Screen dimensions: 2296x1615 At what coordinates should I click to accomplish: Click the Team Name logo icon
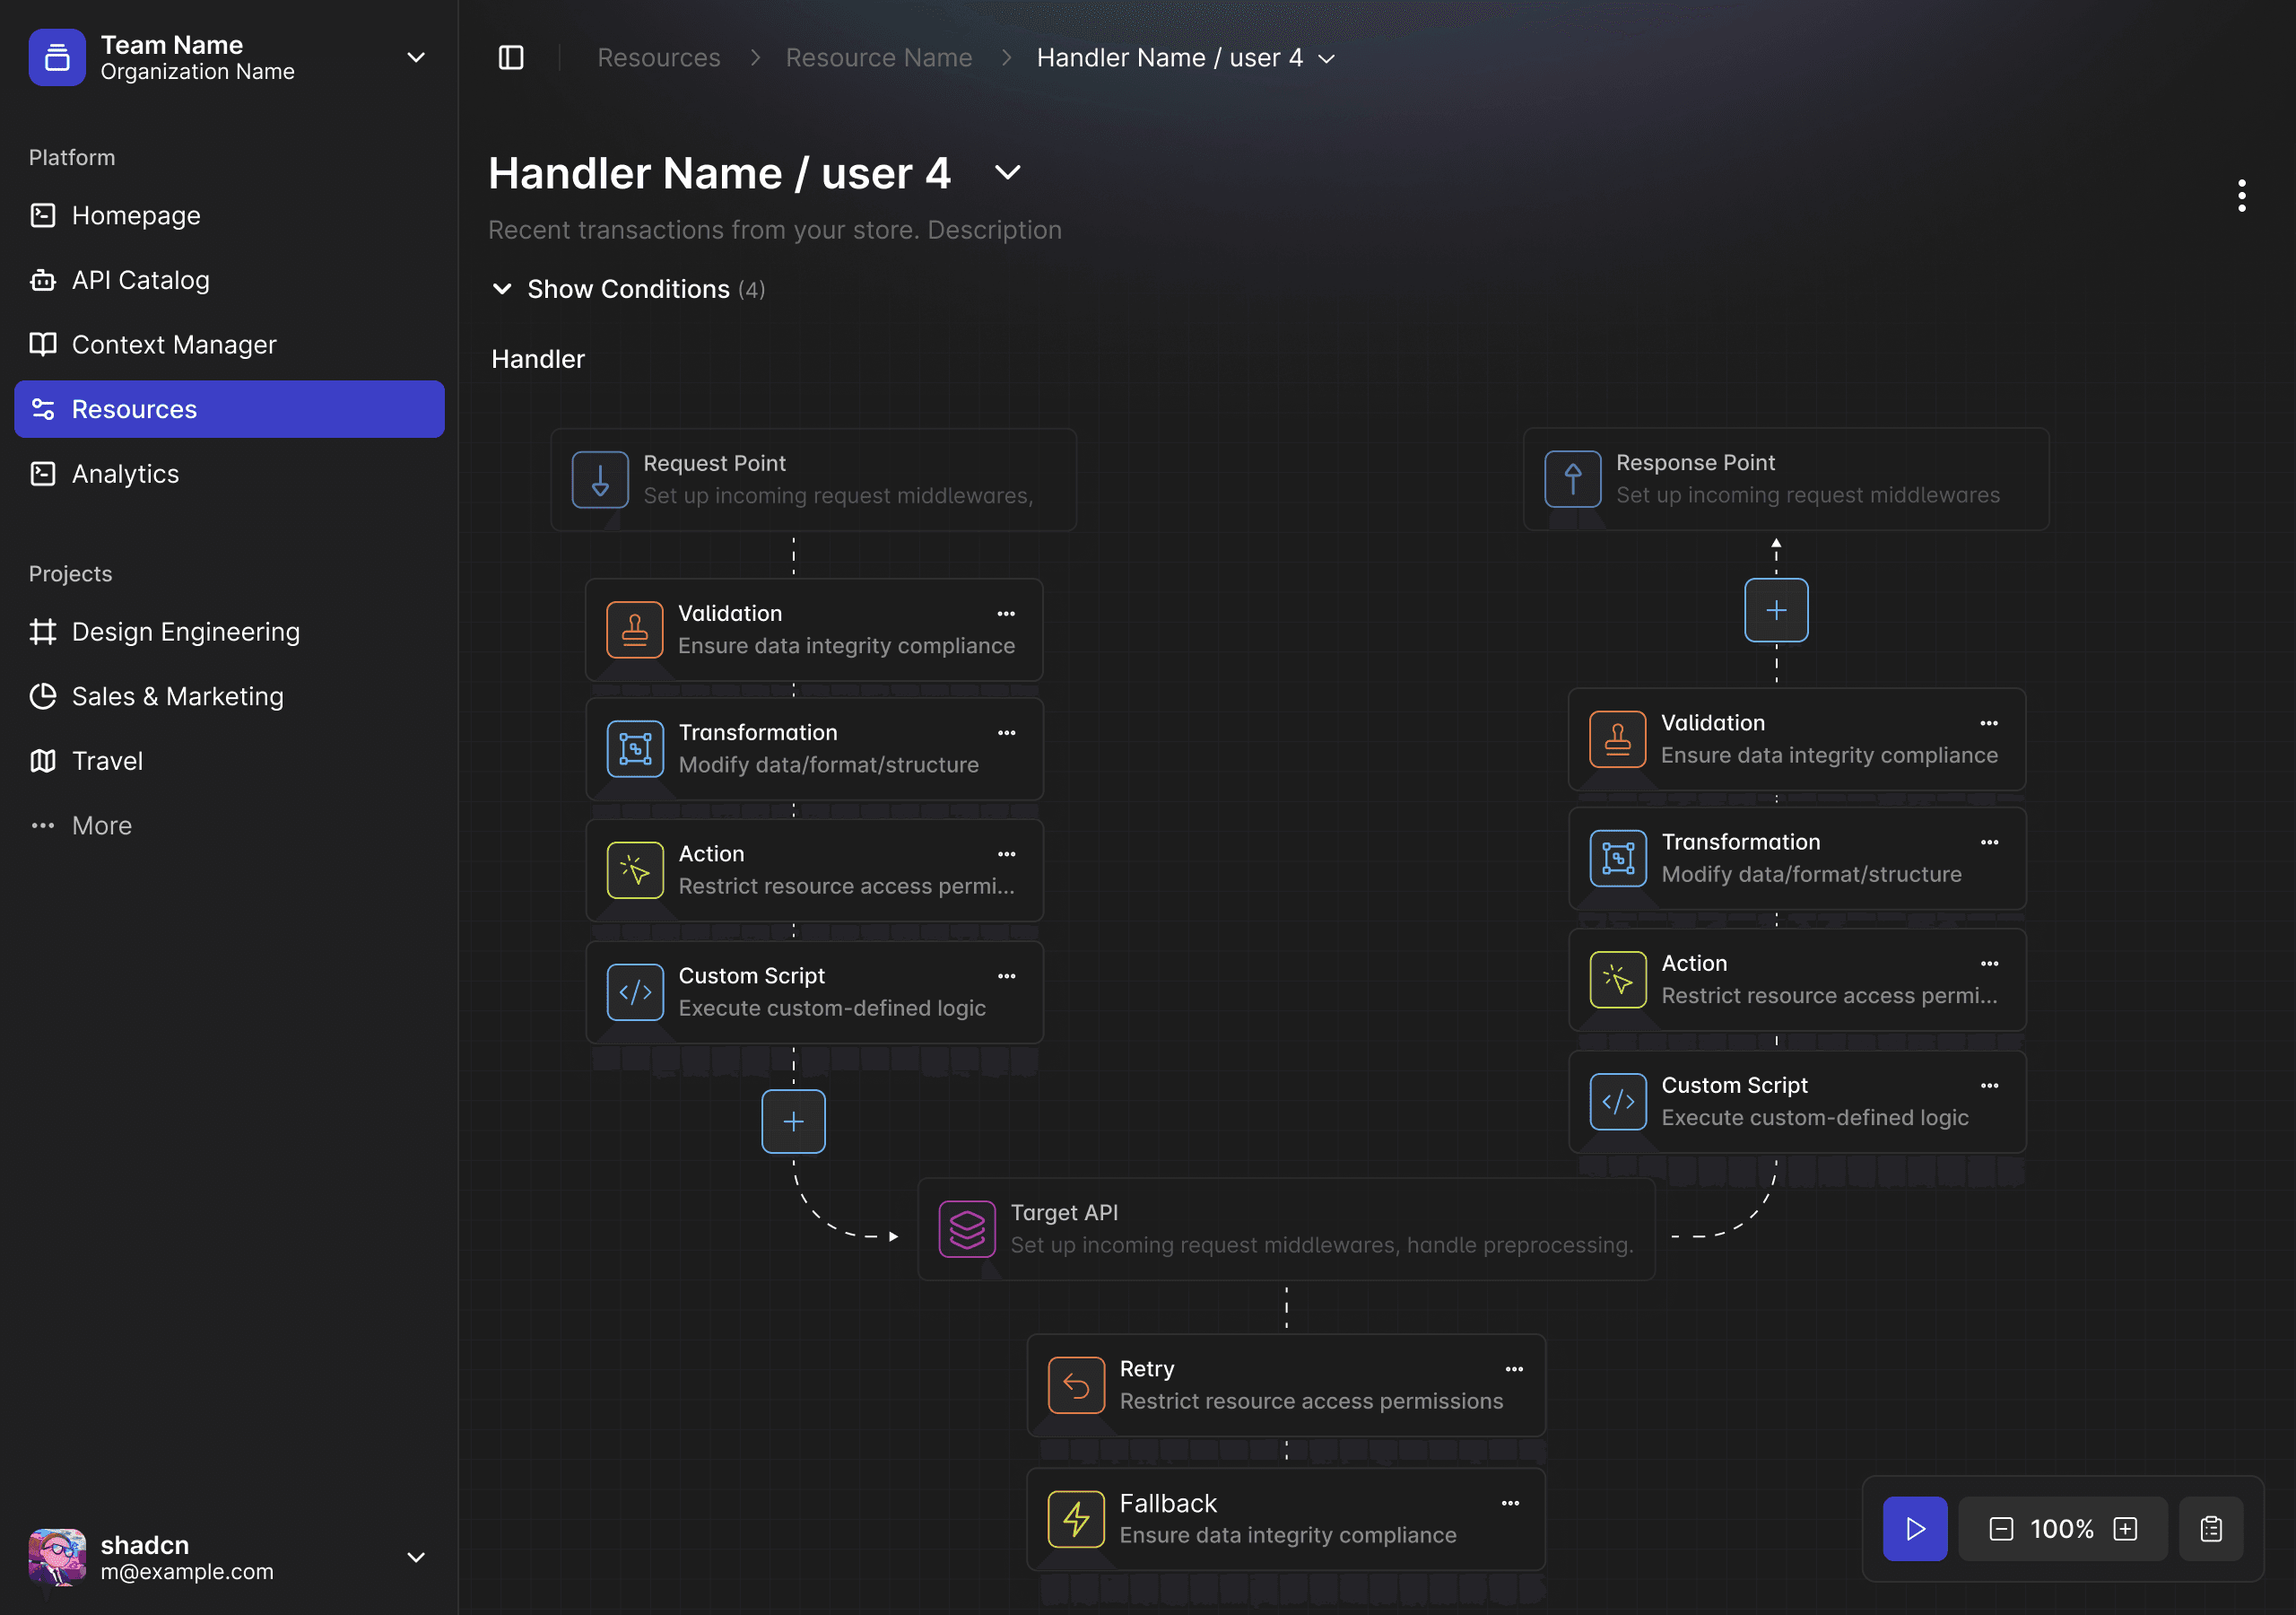coord(57,58)
